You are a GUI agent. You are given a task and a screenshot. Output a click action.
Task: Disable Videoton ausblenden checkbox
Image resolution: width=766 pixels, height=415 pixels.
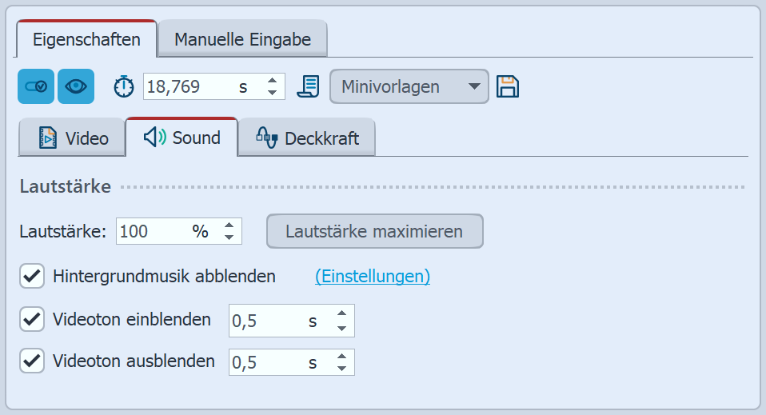click(x=33, y=361)
